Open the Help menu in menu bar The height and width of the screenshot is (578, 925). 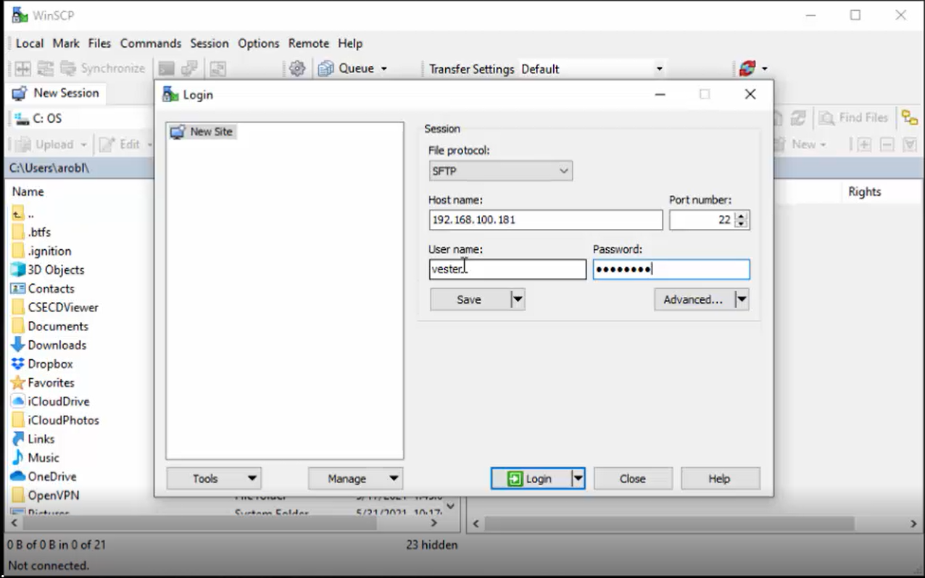point(350,43)
